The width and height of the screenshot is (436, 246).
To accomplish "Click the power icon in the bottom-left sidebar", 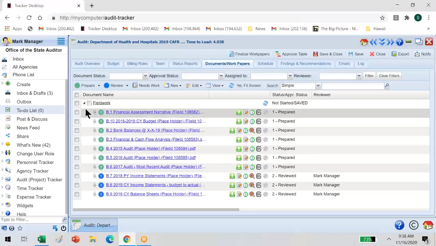I will (x=63, y=228).
